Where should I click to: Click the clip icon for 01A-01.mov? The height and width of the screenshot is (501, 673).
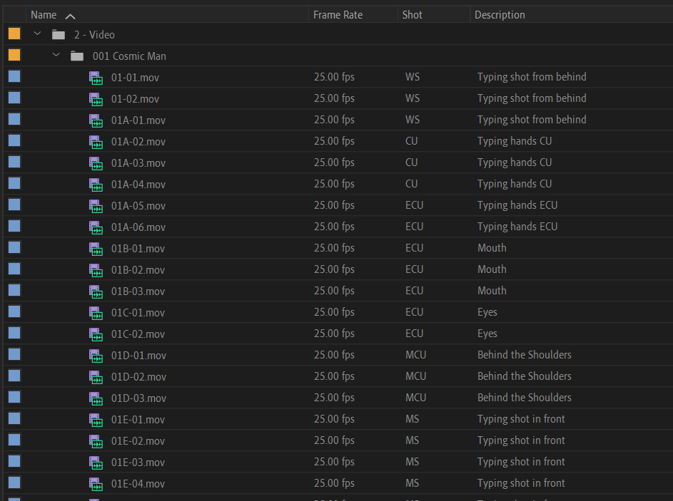(x=96, y=121)
